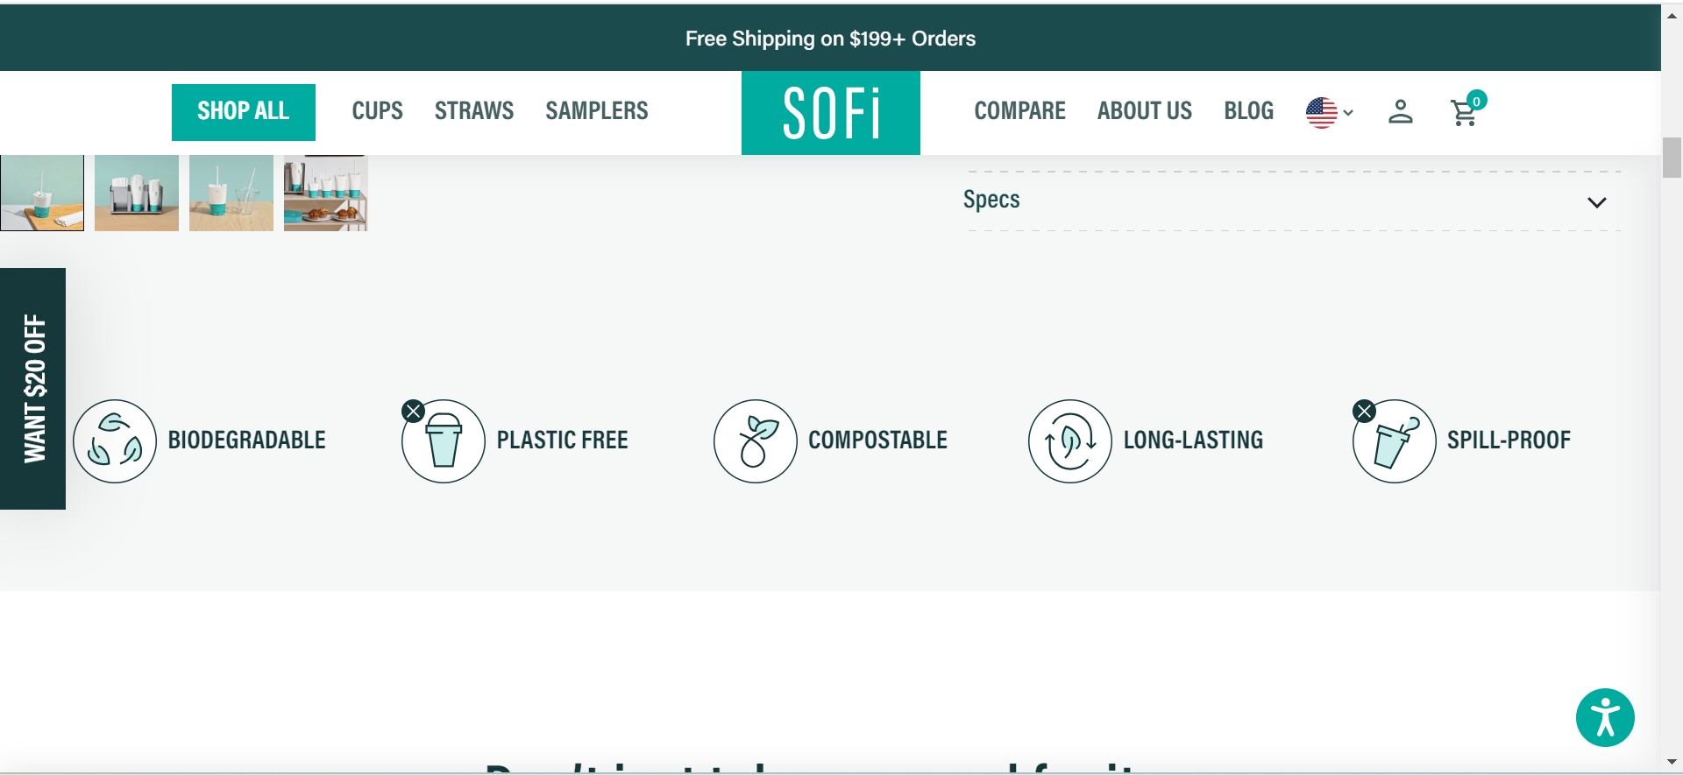Viewport: 1683px width, 775px height.
Task: Click the scrollbar down arrow
Action: tap(1672, 762)
